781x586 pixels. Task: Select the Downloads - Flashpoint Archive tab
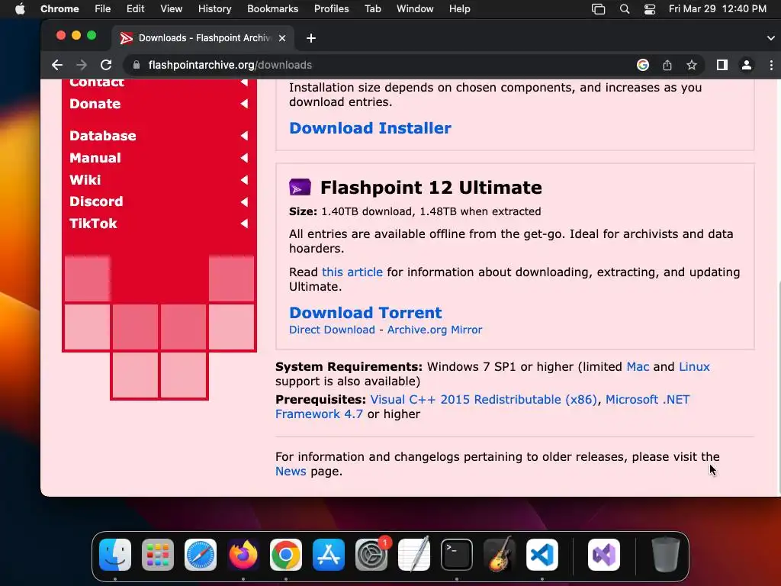pyautogui.click(x=203, y=38)
